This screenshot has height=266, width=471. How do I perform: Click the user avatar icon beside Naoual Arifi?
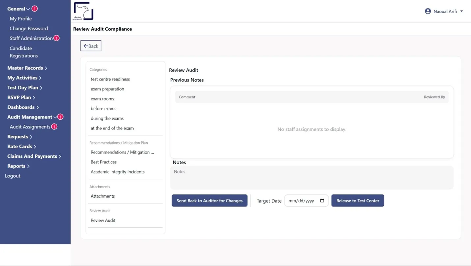(428, 11)
